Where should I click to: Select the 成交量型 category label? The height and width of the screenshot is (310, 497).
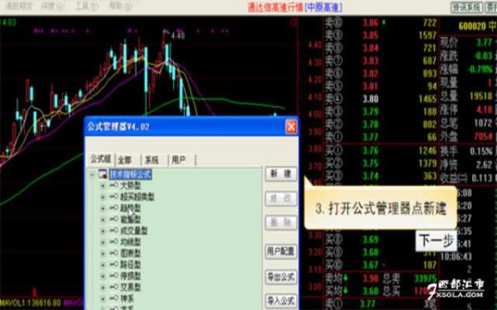(x=133, y=231)
